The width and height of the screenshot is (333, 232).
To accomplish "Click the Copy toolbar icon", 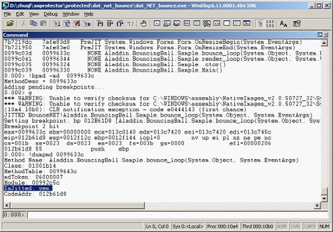I will coord(34,23).
